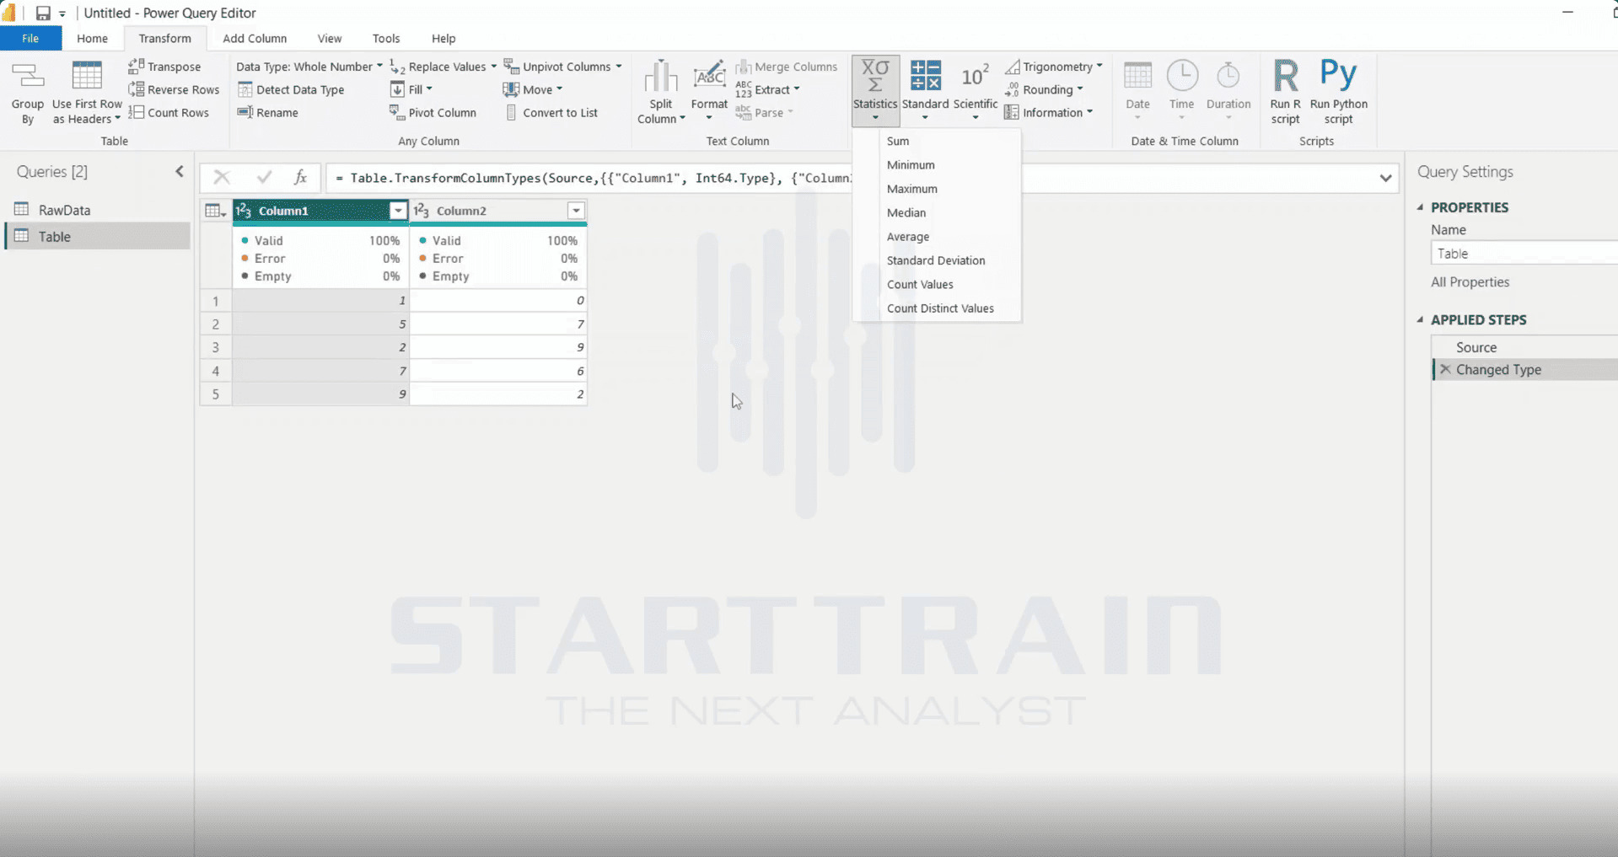Collapse the PROPERTIES section

tap(1420, 207)
